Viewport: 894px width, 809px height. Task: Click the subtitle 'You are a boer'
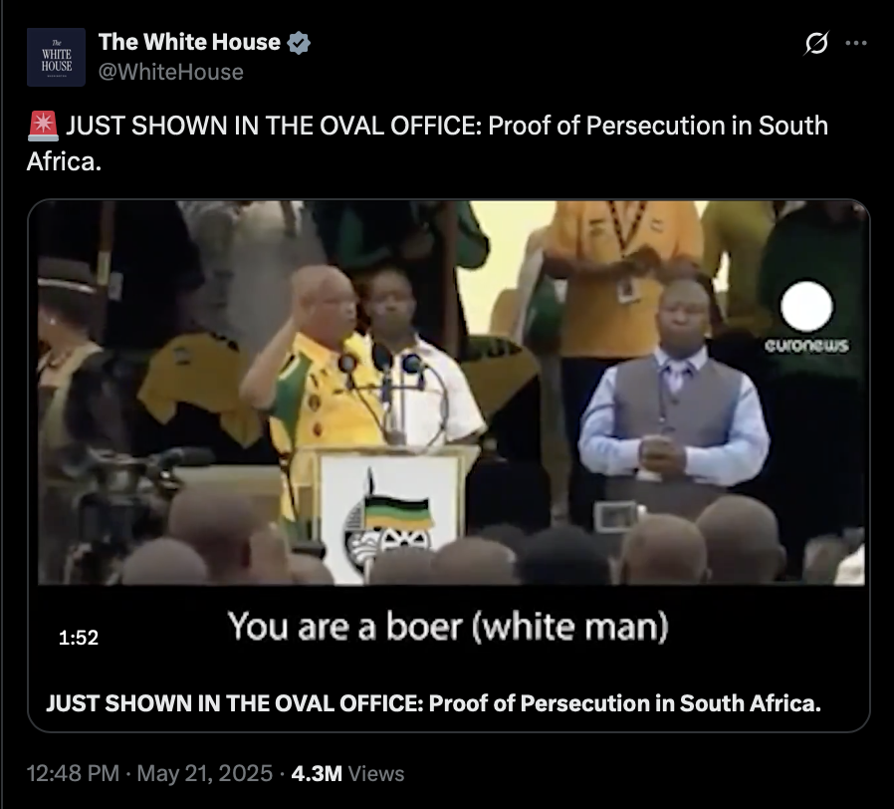pyautogui.click(x=448, y=626)
